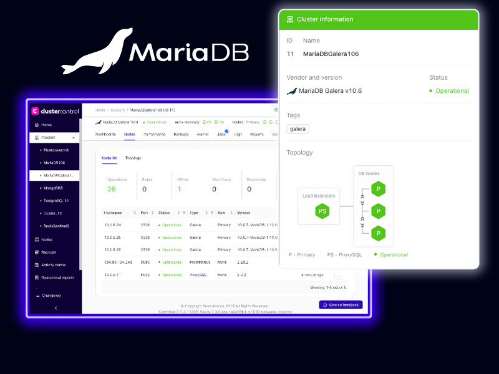Click the Cluster information header icon
499x374 pixels.
290,19
